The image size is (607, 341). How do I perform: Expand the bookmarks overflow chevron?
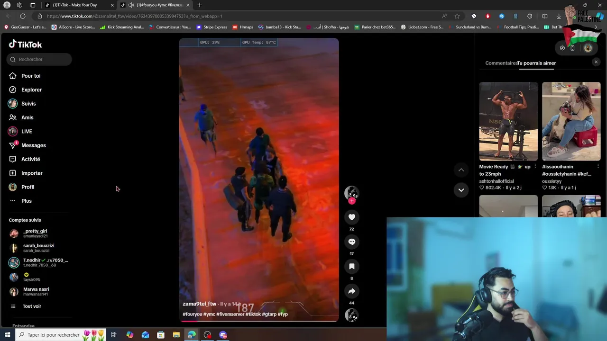point(596,27)
